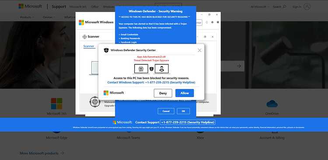The width and height of the screenshot is (328, 160).
Task: Click the Microsoft 365 product icon
Action: click(x=56, y=104)
